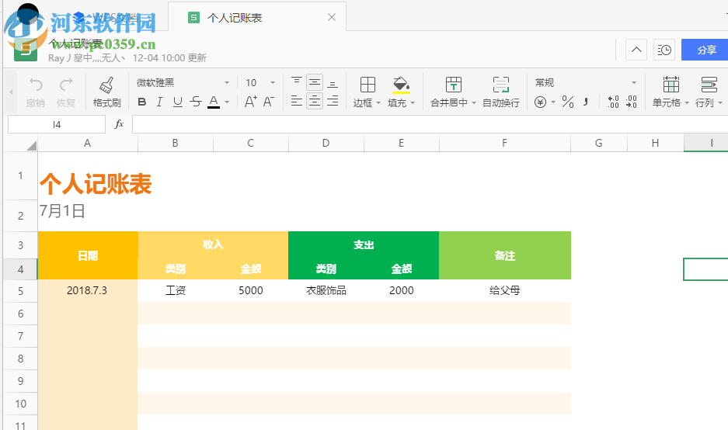728x430 pixels.
Task: Click the merge and center icon (合并居中)
Action: pyautogui.click(x=453, y=85)
